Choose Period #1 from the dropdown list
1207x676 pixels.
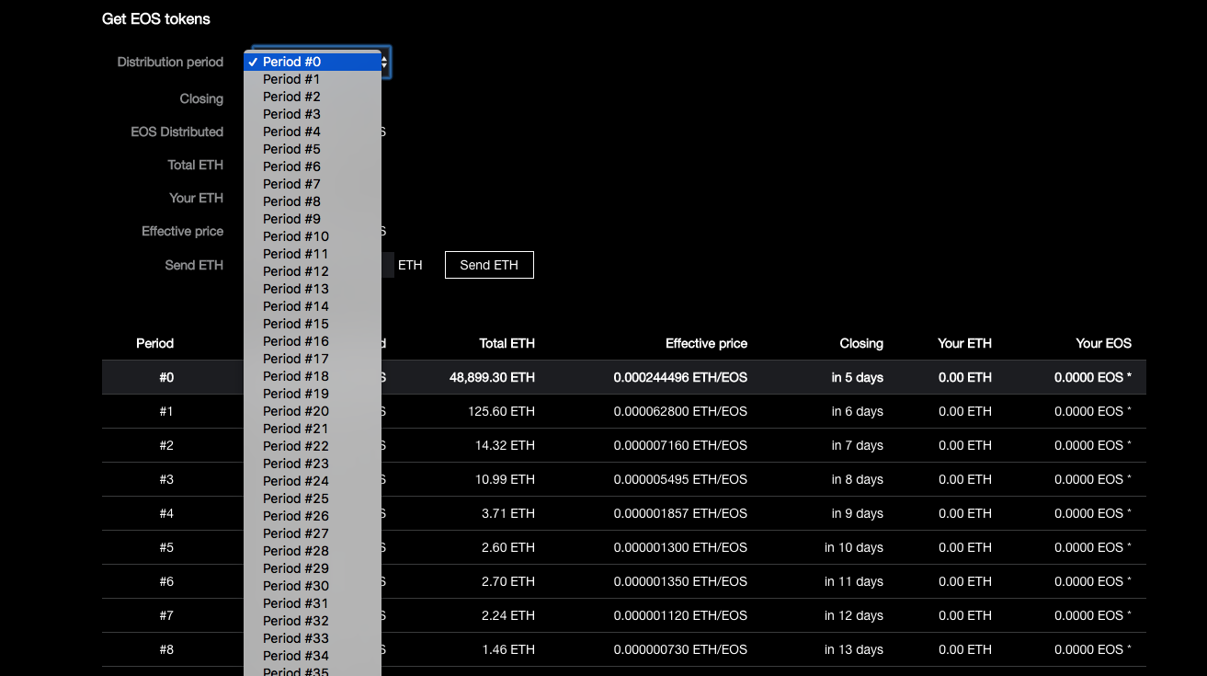[x=313, y=79]
